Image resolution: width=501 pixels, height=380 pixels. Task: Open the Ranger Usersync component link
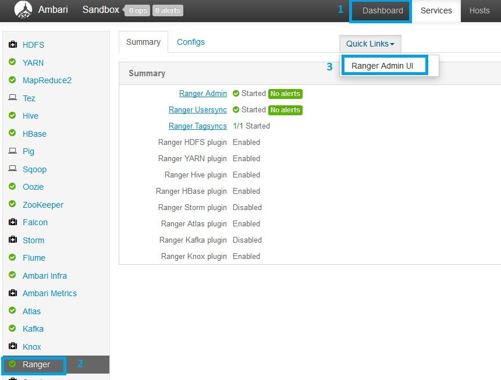click(198, 110)
